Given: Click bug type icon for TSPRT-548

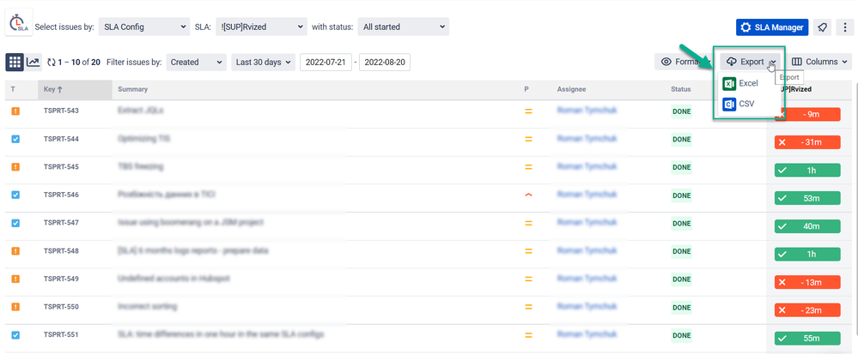Looking at the screenshot, I should point(15,251).
